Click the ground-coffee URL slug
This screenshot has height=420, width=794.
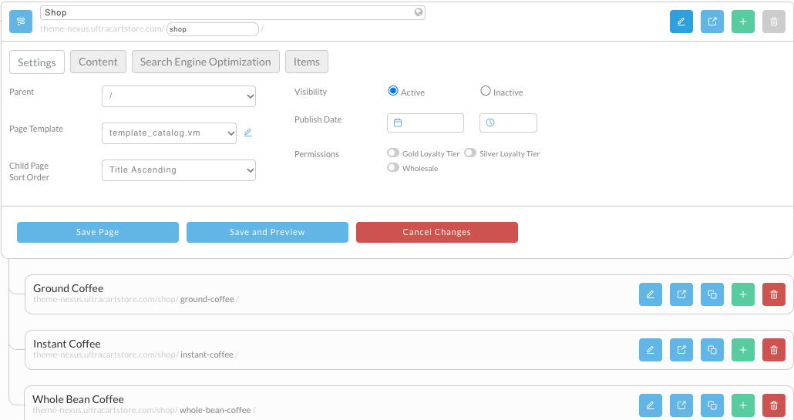click(207, 300)
